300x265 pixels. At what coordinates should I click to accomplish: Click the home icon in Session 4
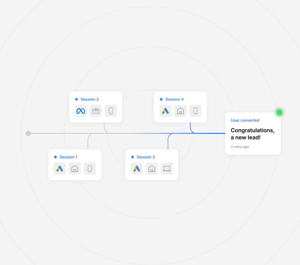[x=180, y=111]
